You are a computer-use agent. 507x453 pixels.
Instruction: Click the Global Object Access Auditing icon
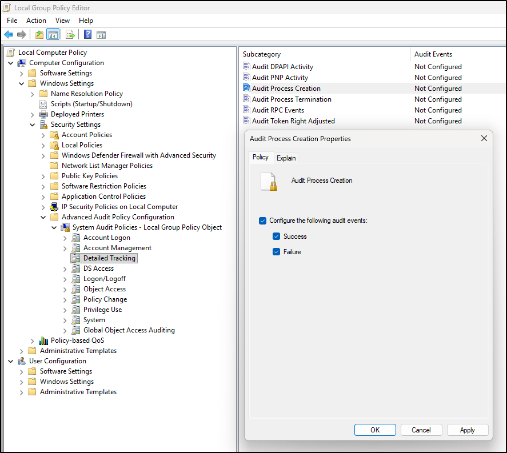click(x=75, y=330)
